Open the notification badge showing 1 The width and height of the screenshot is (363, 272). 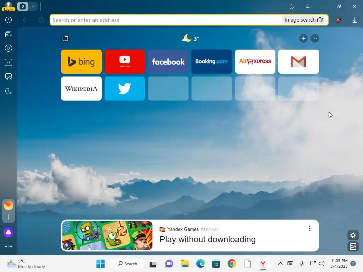click(353, 263)
